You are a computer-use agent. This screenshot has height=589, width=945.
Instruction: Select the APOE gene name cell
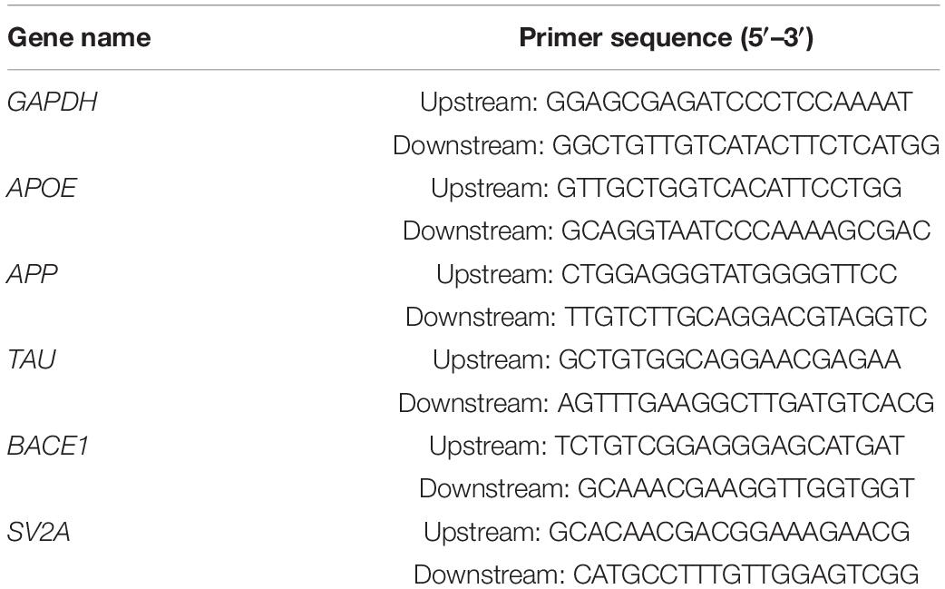pos(44,189)
